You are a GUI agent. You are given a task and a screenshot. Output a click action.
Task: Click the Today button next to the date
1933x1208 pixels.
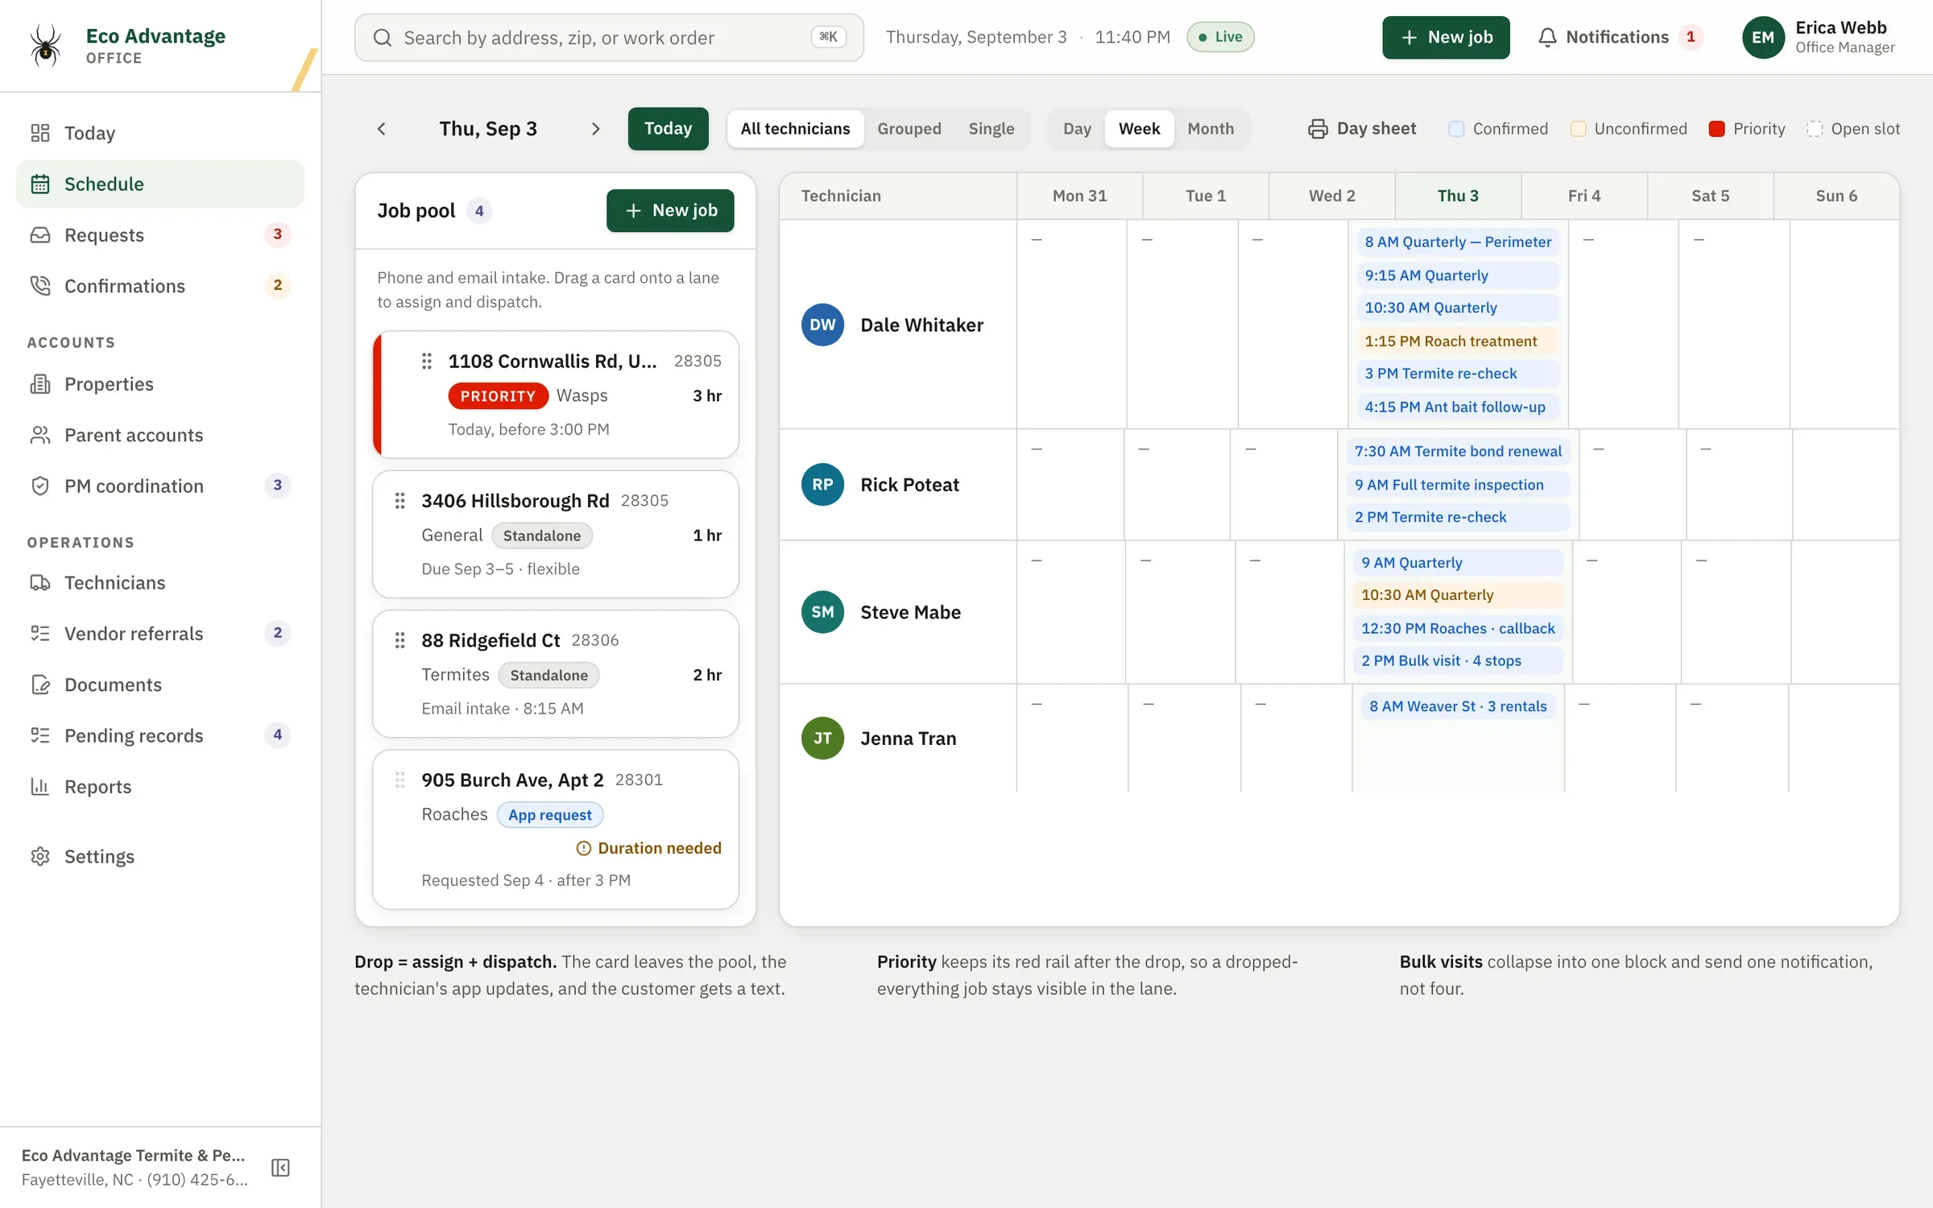668,129
